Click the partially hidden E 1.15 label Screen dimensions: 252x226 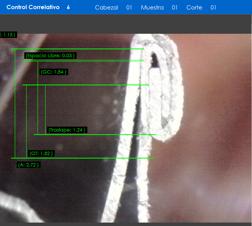click(8, 35)
